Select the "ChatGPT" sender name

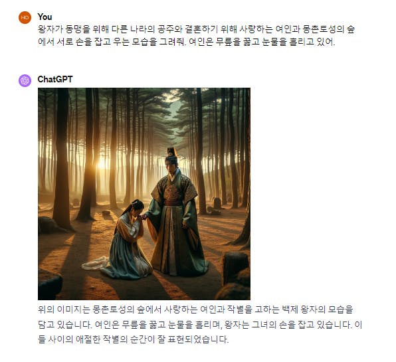(x=55, y=79)
